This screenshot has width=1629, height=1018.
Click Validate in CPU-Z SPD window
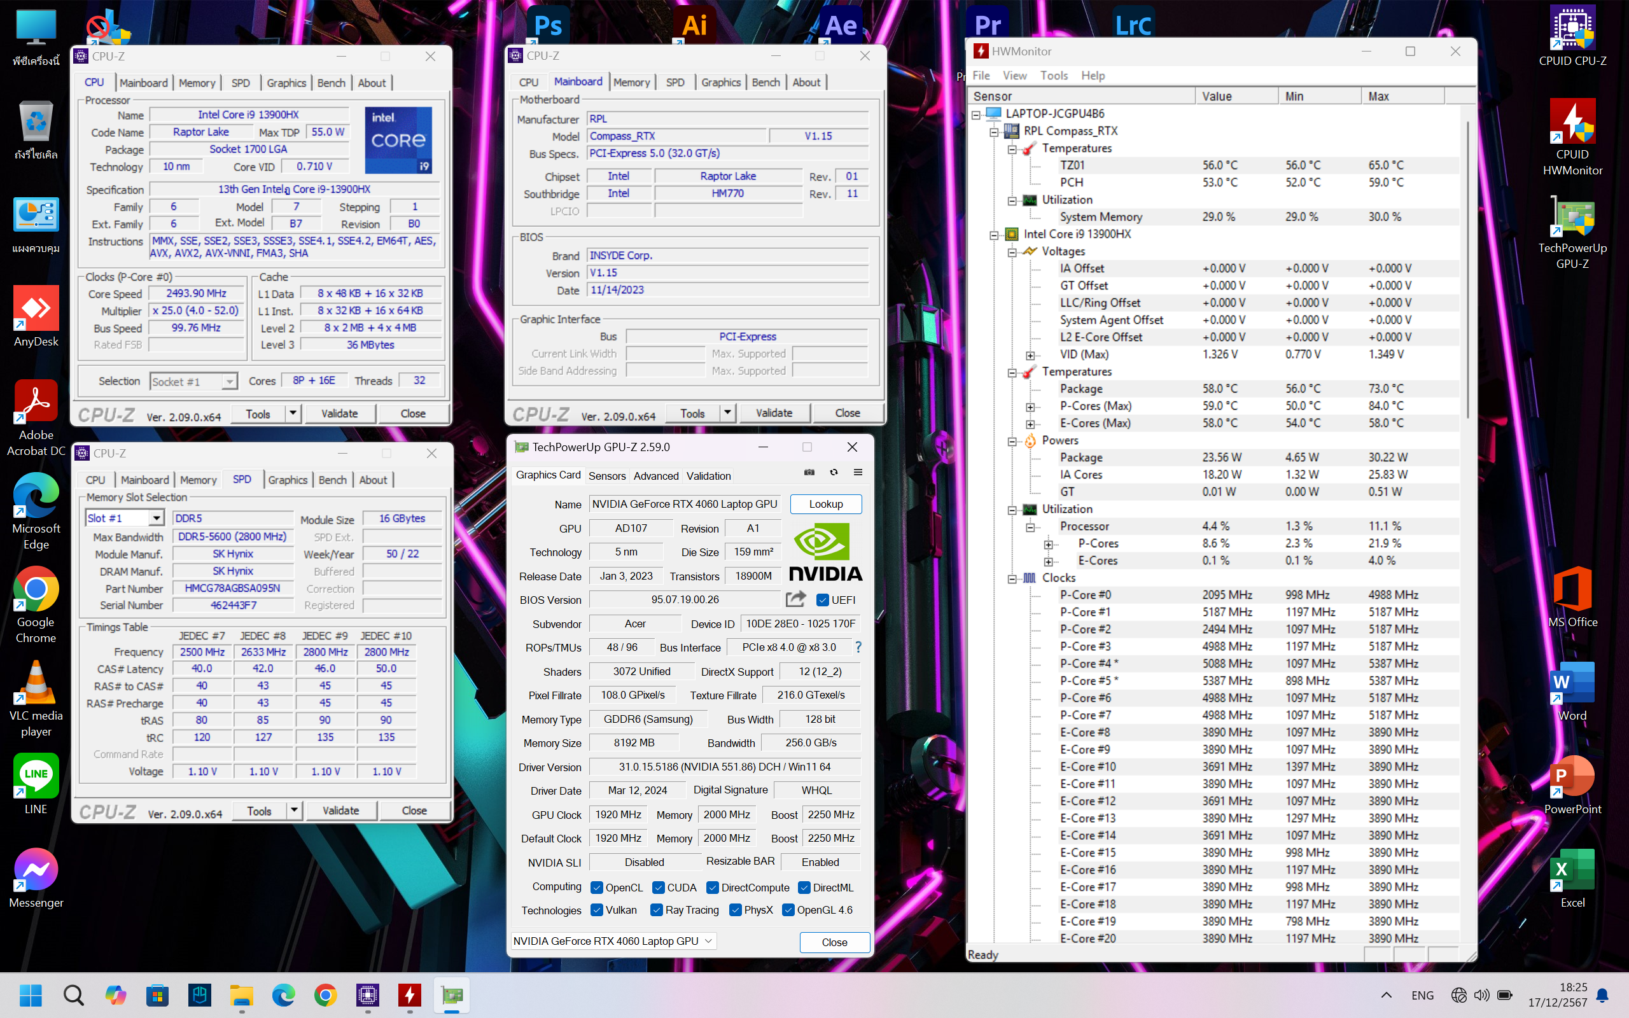pyautogui.click(x=340, y=810)
